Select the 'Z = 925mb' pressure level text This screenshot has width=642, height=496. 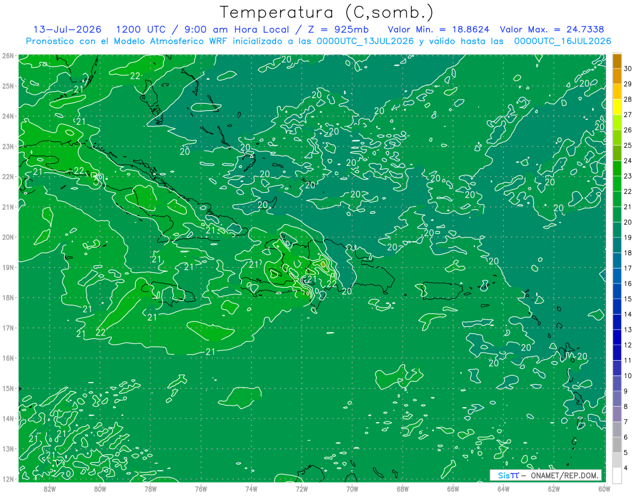click(338, 29)
